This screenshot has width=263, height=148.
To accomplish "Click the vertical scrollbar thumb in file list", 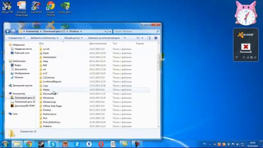I will [x=159, y=62].
